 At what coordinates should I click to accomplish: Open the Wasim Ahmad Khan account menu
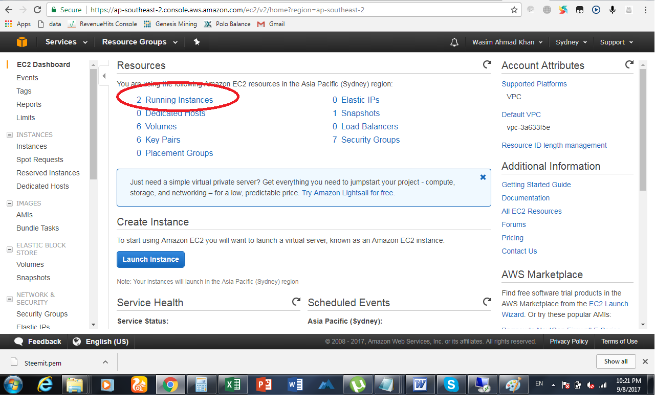pos(507,42)
